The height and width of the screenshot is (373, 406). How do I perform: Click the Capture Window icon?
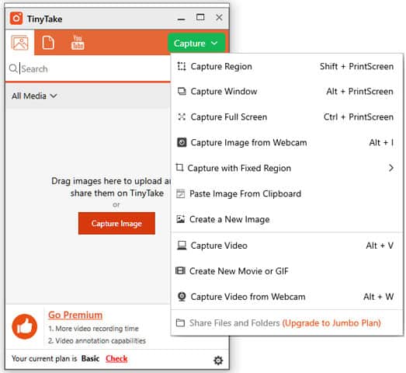click(182, 91)
